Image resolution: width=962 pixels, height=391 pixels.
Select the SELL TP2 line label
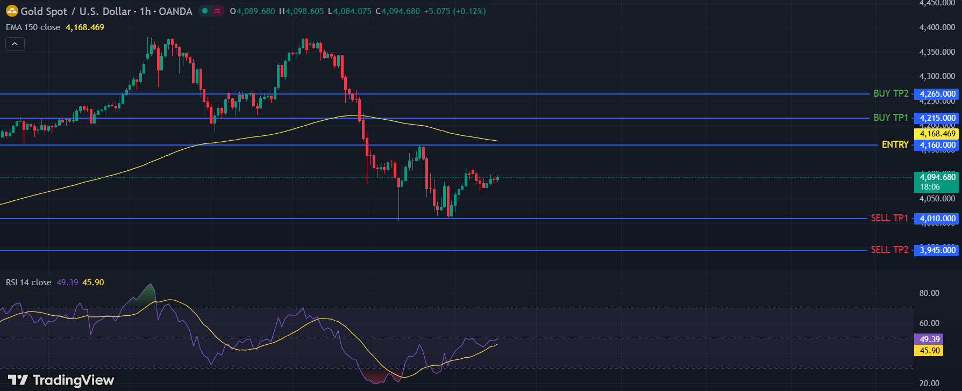(889, 250)
